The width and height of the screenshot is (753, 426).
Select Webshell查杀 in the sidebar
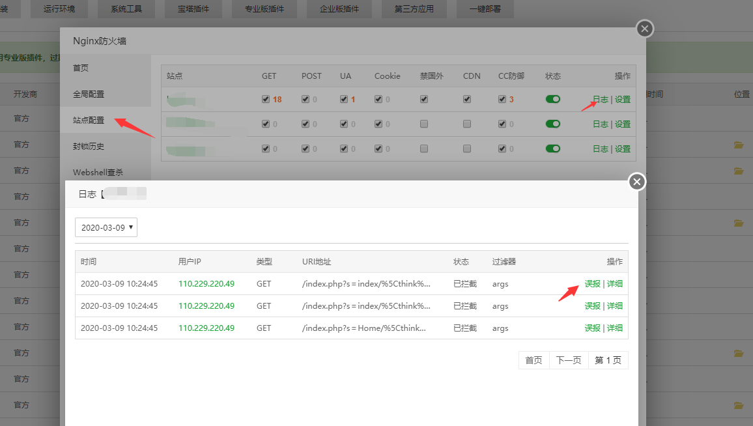98,173
